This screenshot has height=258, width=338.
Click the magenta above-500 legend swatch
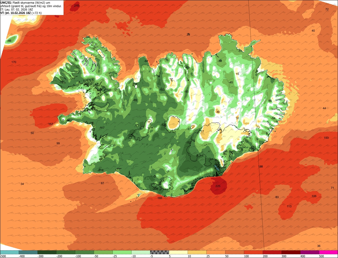click(328, 252)
